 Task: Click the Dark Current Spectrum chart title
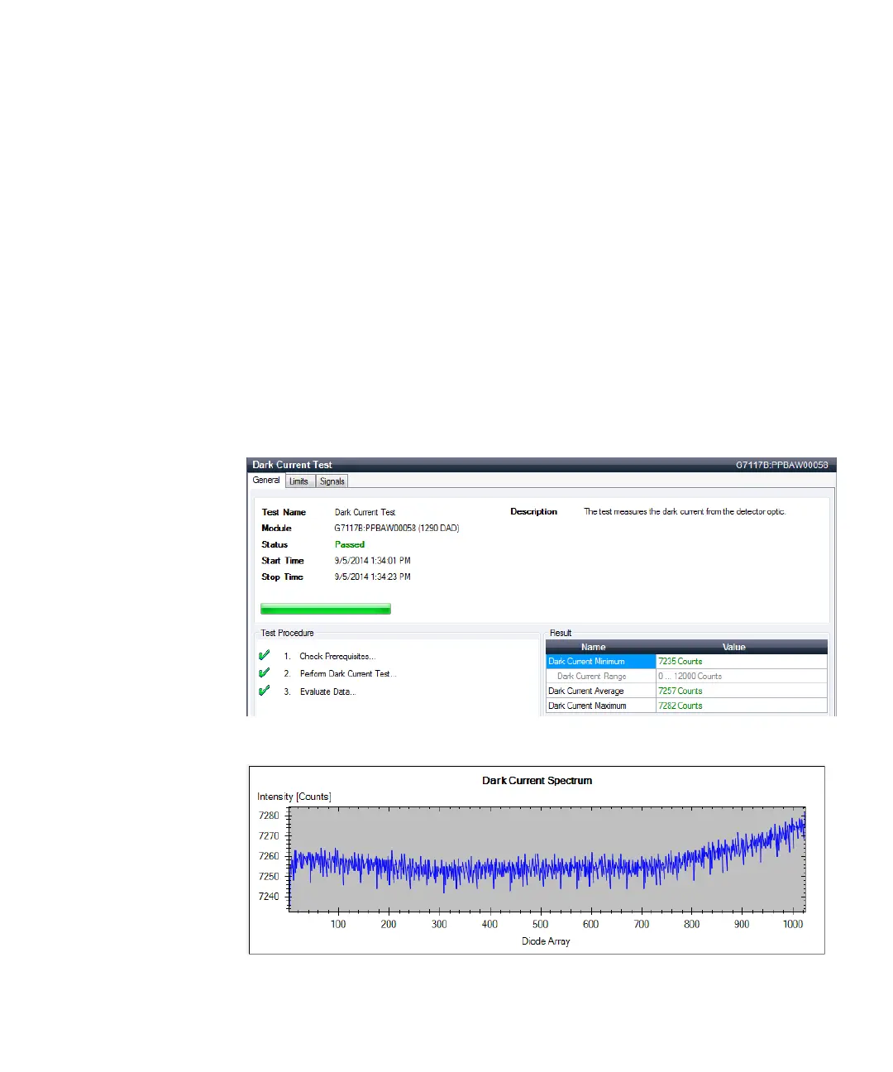[537, 781]
